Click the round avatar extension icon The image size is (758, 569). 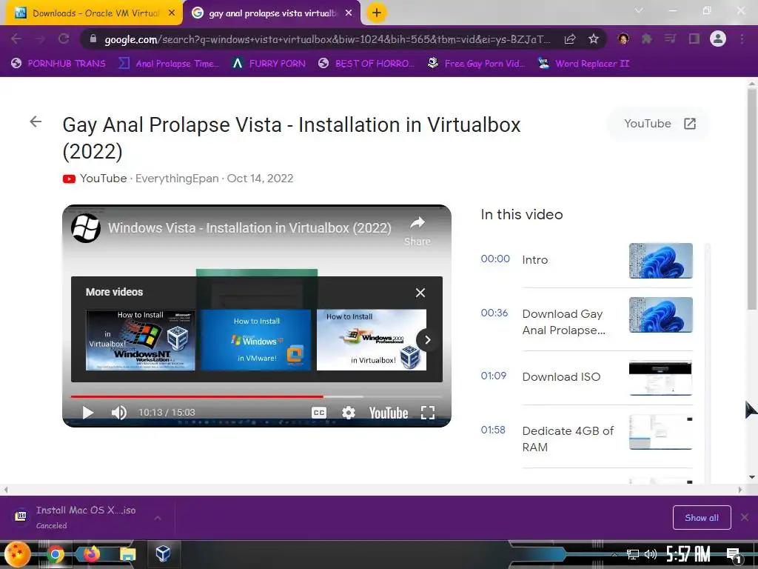pos(623,39)
